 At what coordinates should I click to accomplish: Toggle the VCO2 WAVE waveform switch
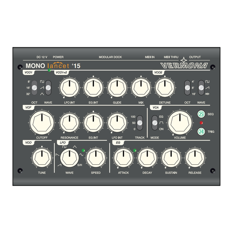(201, 88)
